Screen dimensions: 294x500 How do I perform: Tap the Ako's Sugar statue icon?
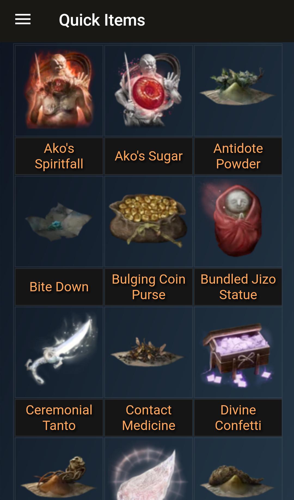pyautogui.click(x=149, y=90)
